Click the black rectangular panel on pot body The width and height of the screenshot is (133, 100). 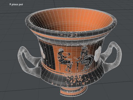click(48, 56)
